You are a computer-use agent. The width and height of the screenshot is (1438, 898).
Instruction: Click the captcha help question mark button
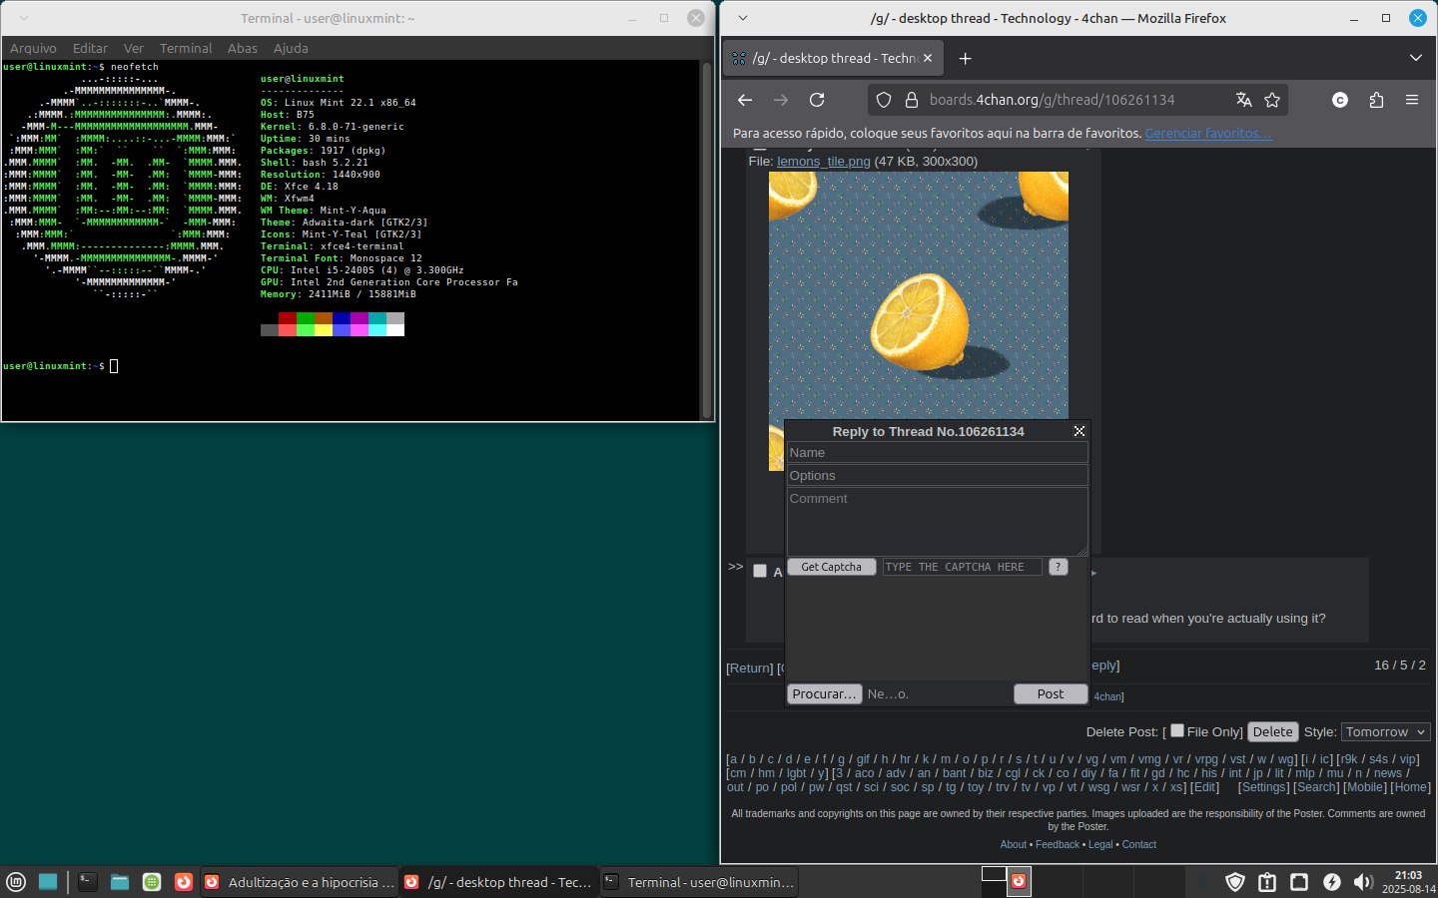tap(1059, 567)
